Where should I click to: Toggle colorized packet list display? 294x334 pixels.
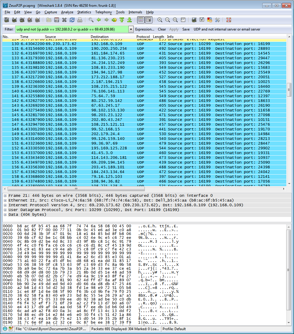point(141,20)
